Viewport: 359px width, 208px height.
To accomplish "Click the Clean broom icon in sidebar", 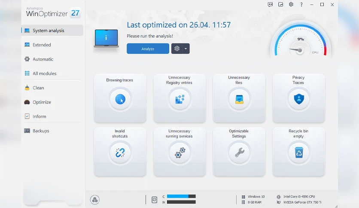I will (27, 88).
